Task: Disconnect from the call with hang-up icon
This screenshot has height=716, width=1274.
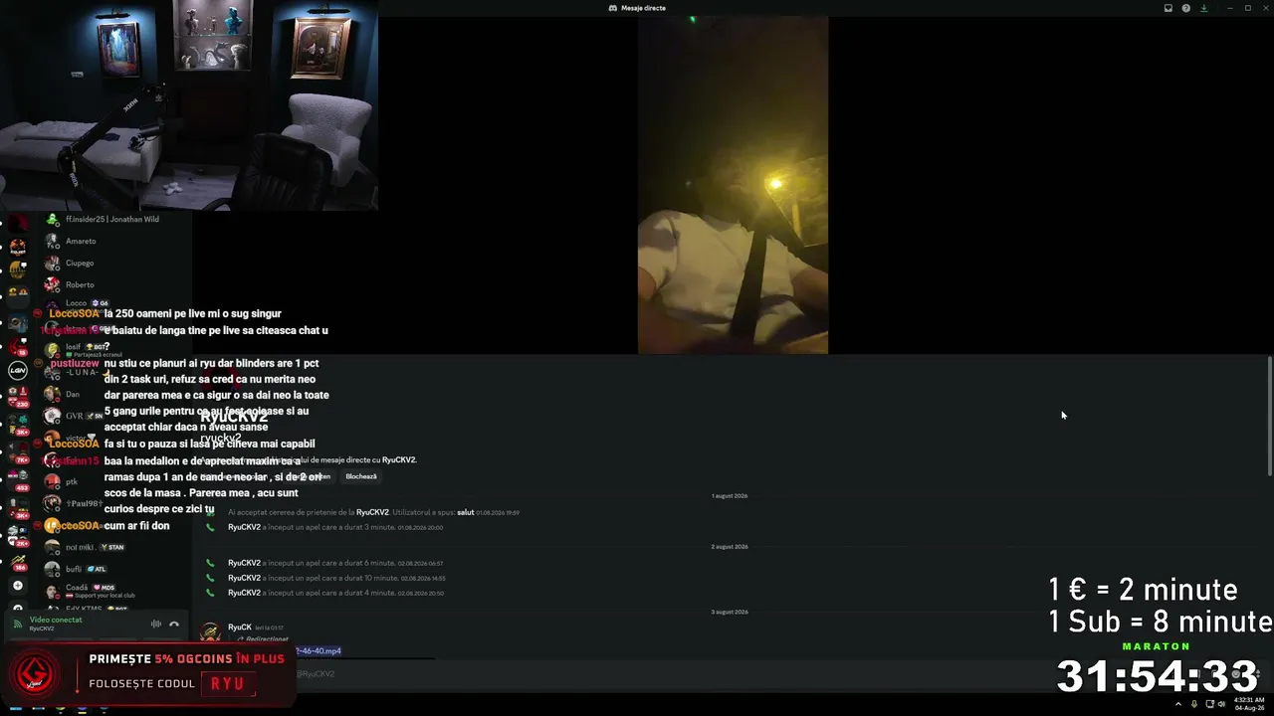Action: [x=174, y=624]
